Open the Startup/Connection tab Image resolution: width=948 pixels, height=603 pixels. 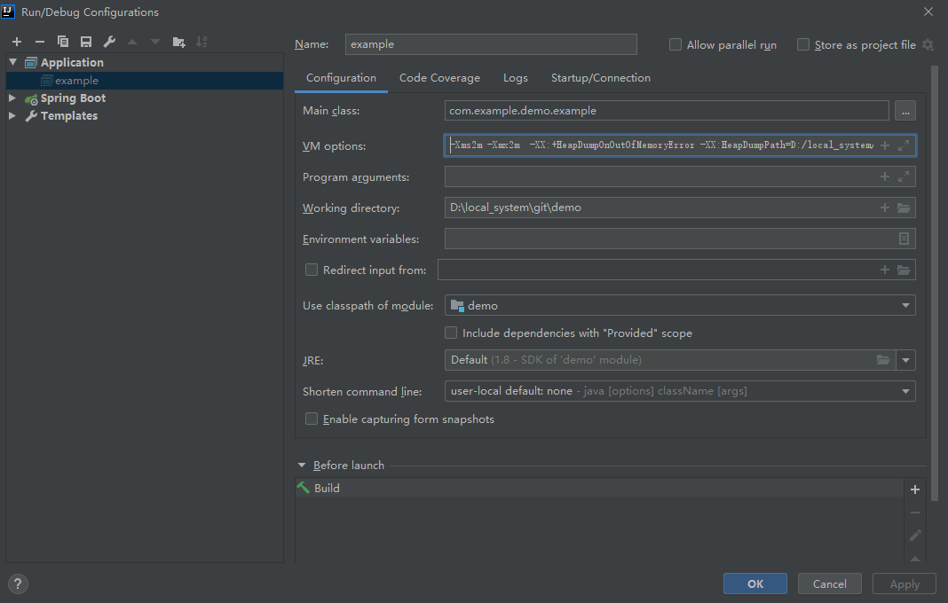click(x=600, y=78)
